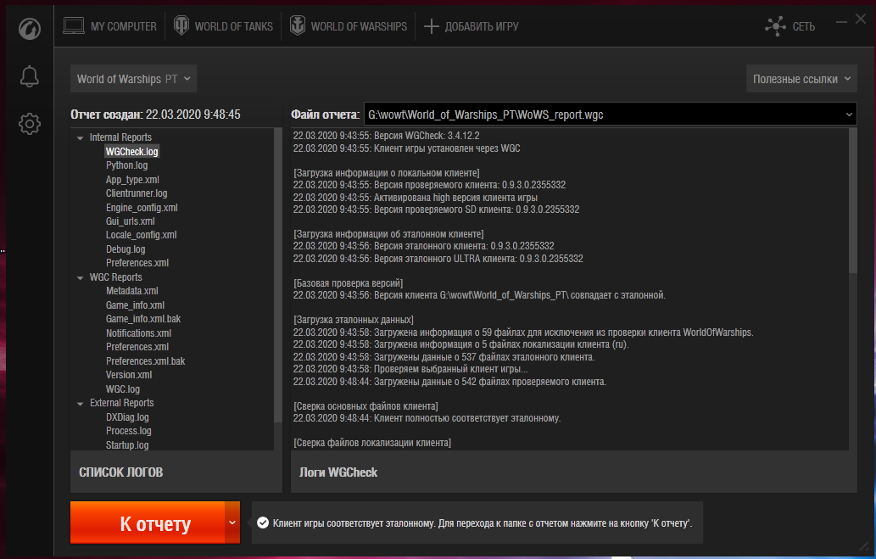
Task: Collapse the Internal Reports tree node
Action: pyautogui.click(x=81, y=137)
